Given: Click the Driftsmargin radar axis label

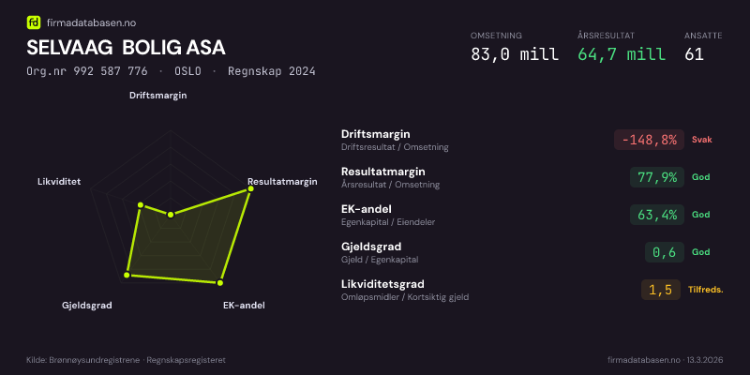Looking at the screenshot, I should [x=158, y=96].
